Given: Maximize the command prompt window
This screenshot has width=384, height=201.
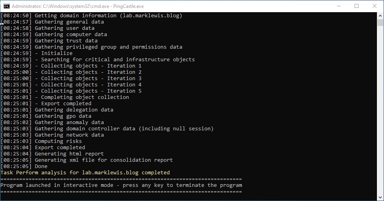Looking at the screenshot, I should coord(356,6).
